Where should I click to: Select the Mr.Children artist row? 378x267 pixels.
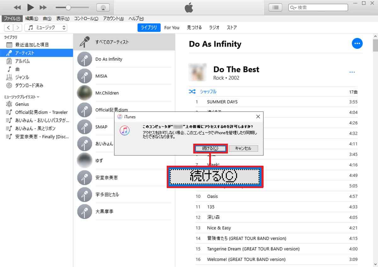click(x=124, y=93)
